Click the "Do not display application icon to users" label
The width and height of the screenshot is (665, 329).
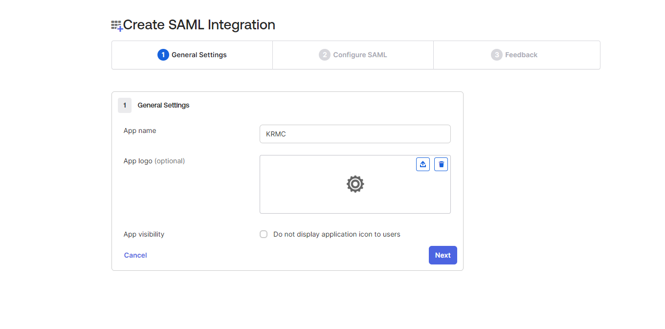pyautogui.click(x=336, y=234)
